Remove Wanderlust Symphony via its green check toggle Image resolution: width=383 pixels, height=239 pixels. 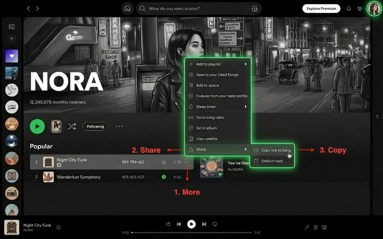[x=164, y=177]
